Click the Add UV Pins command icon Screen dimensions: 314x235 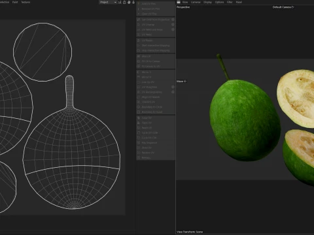point(138,4)
